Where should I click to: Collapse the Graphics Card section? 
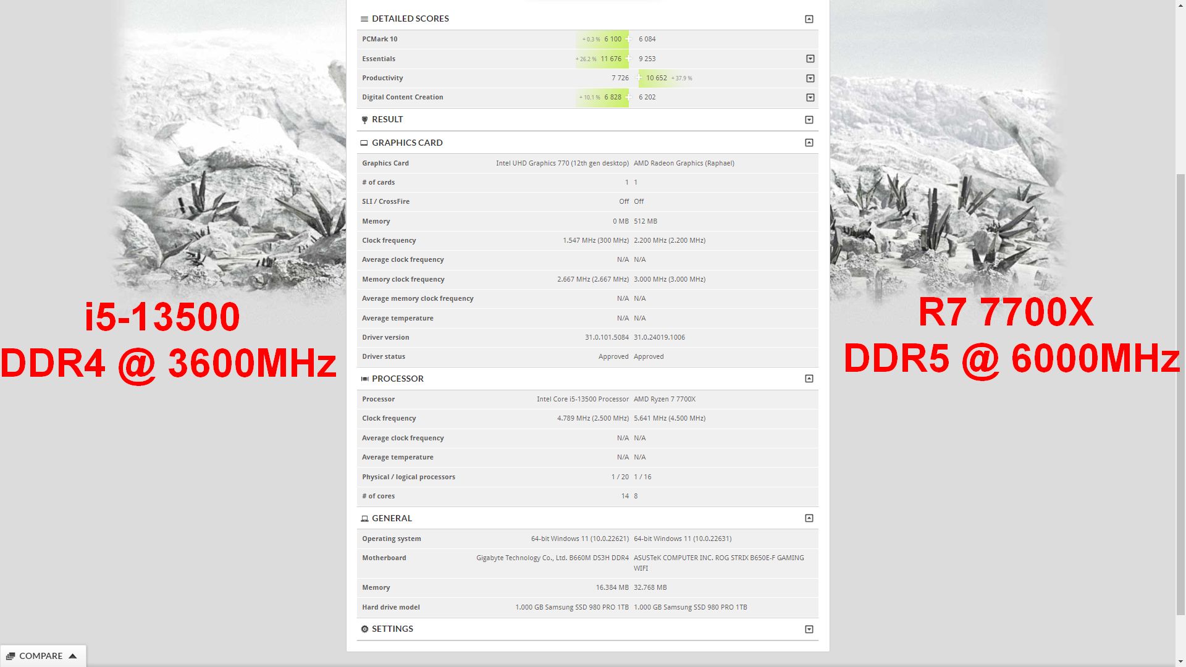(809, 143)
